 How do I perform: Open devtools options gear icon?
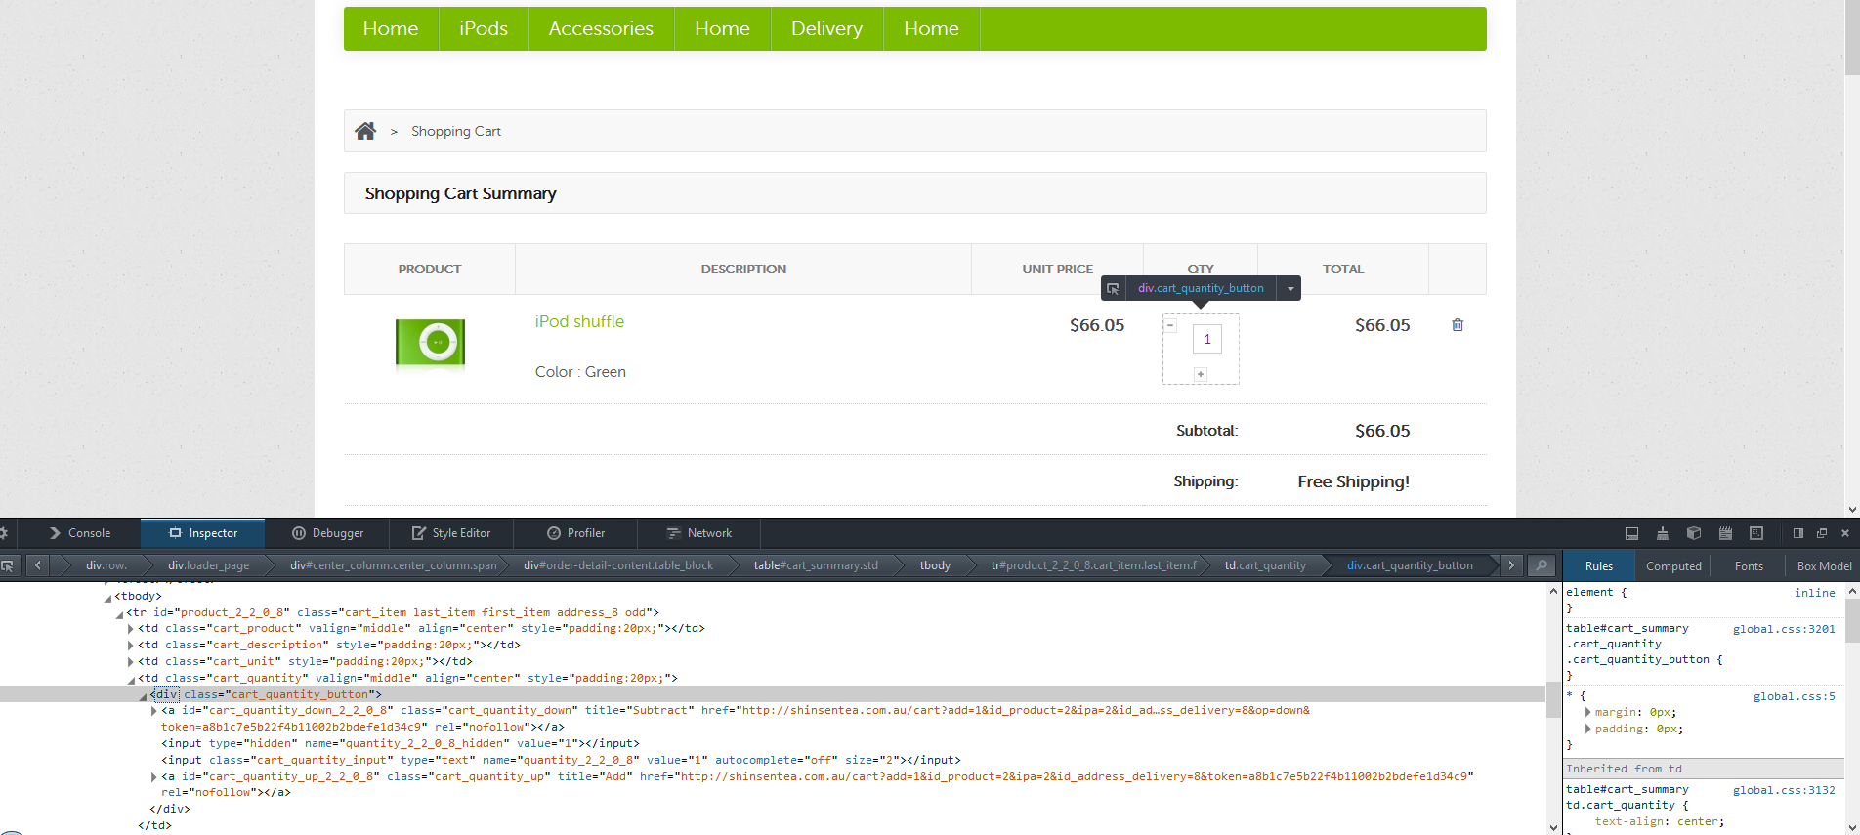[4, 533]
